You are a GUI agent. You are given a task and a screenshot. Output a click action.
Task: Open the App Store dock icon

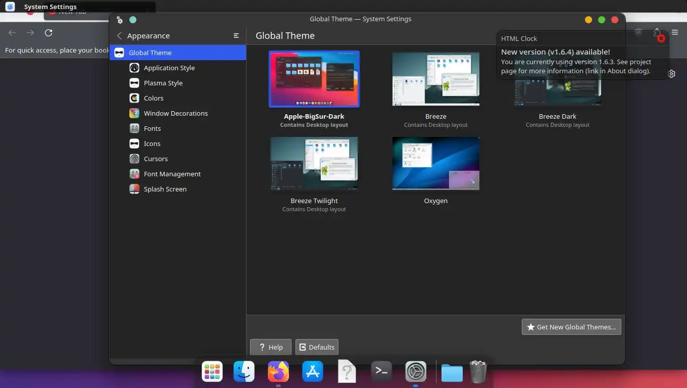(x=313, y=372)
